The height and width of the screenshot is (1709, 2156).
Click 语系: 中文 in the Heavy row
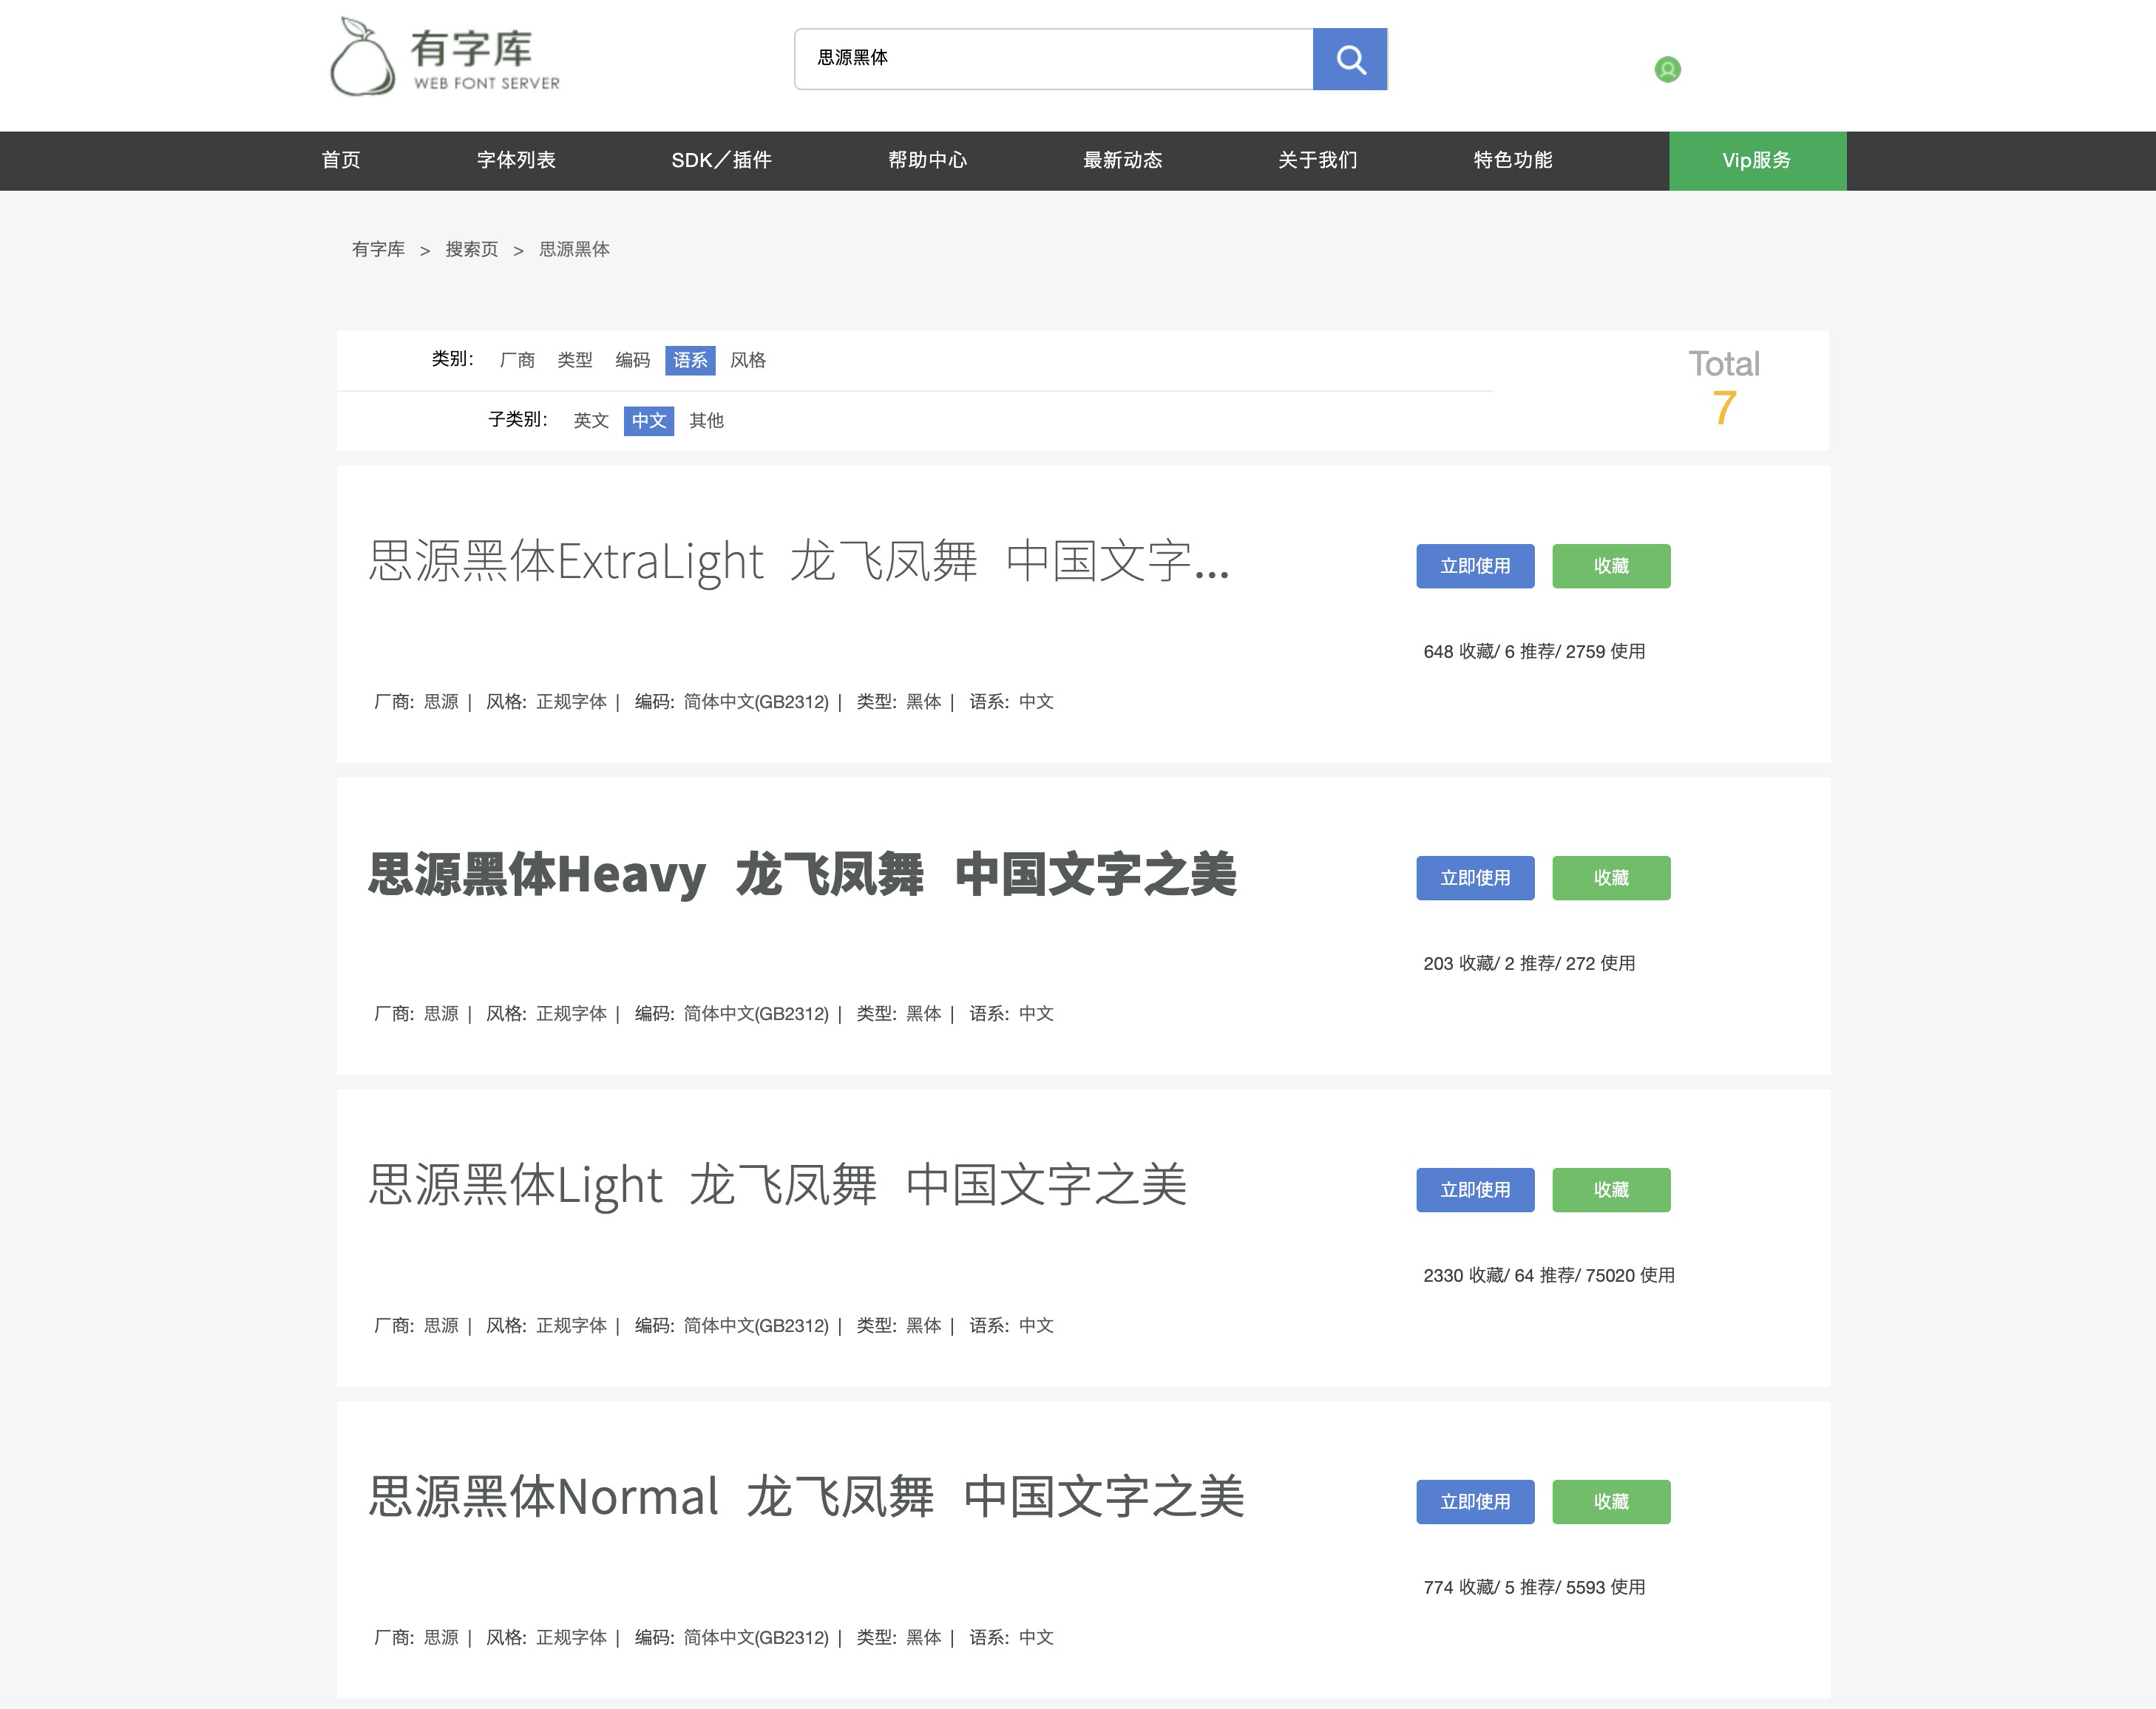point(1011,1014)
